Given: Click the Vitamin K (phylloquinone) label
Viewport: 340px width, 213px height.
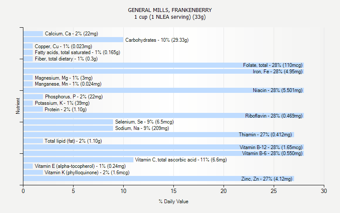Looking at the screenshot, I should tap(87, 173).
